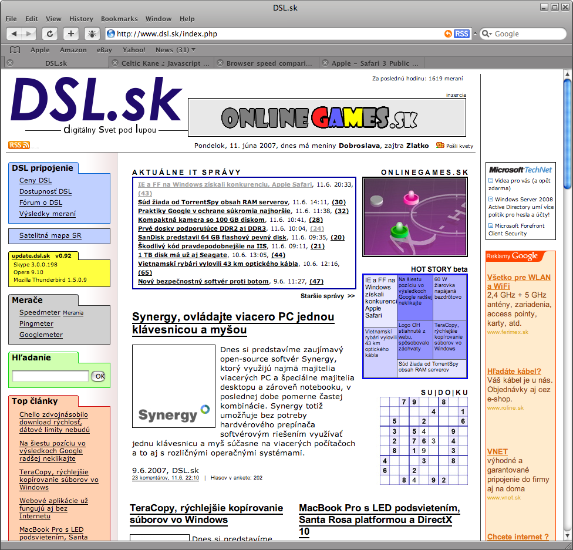Viewport: 573px width, 550px height.
Task: Click the vertical scrollbar thumb
Action: 567,134
